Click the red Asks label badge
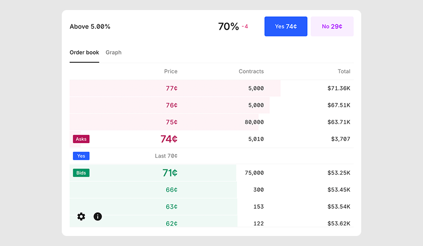Viewport: 423px width, 246px height. tap(81, 139)
